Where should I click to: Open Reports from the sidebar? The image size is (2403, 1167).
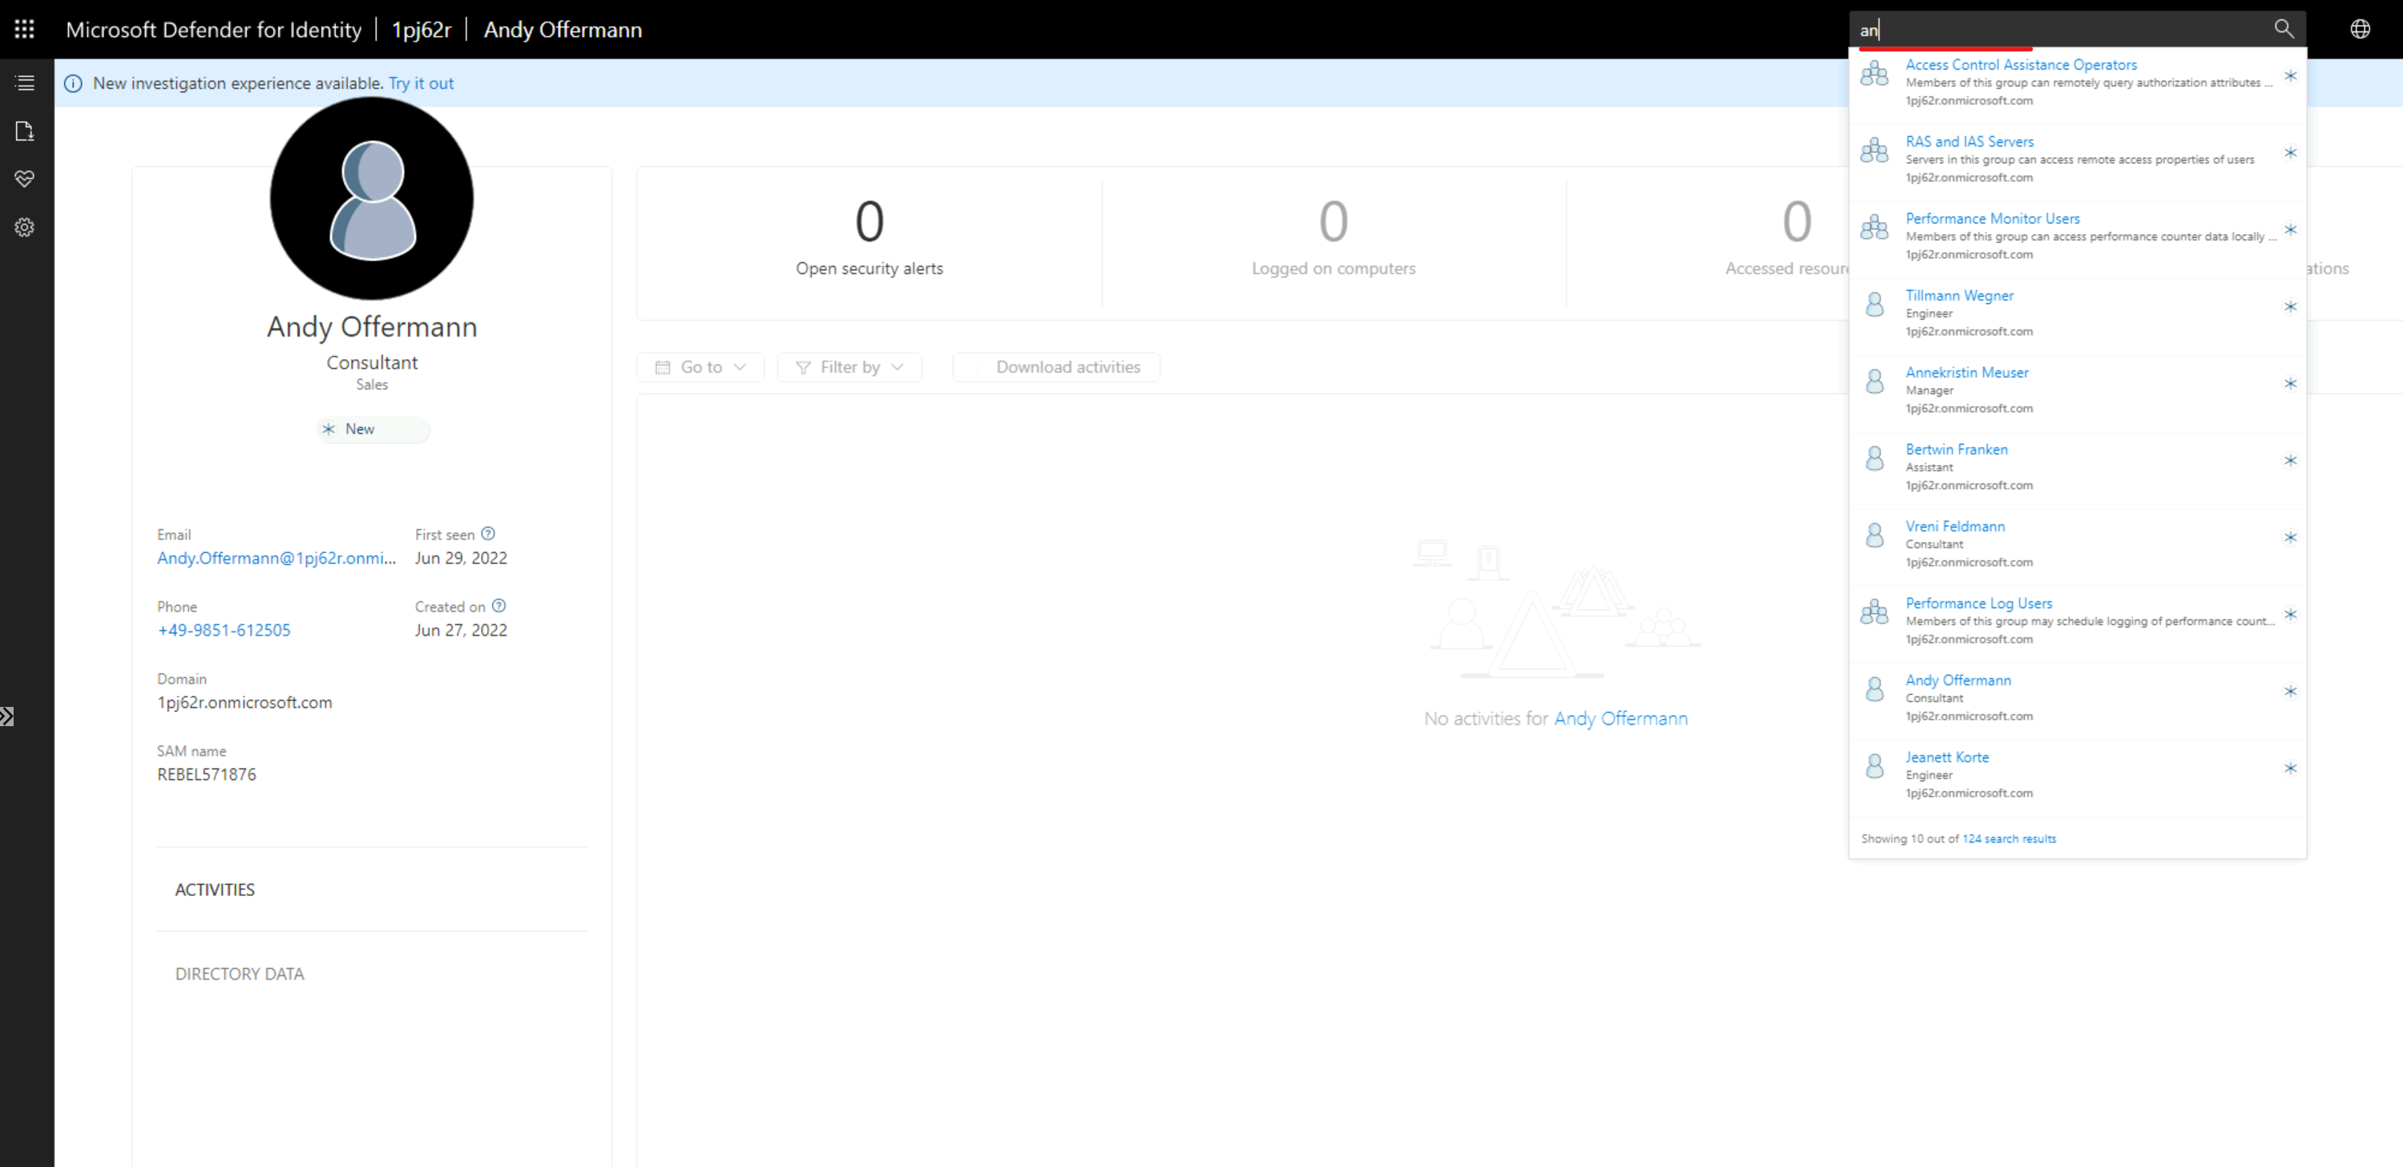point(24,131)
